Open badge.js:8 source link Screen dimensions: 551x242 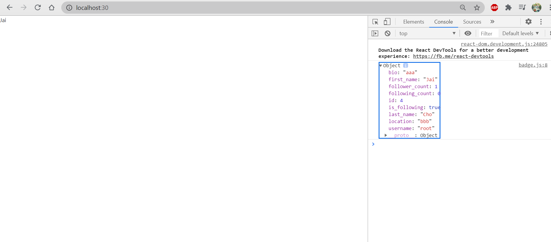[533, 65]
